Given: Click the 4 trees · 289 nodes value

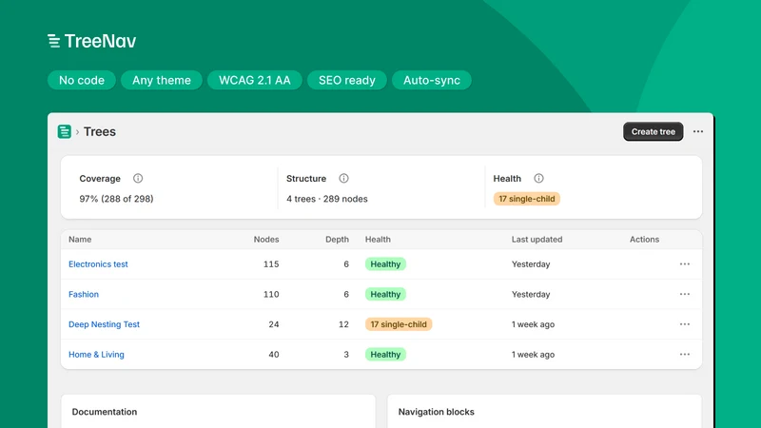Looking at the screenshot, I should pos(326,199).
